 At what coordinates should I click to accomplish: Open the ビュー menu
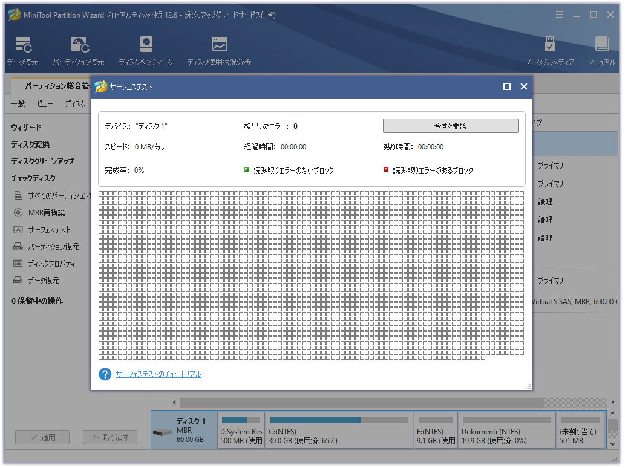(45, 104)
